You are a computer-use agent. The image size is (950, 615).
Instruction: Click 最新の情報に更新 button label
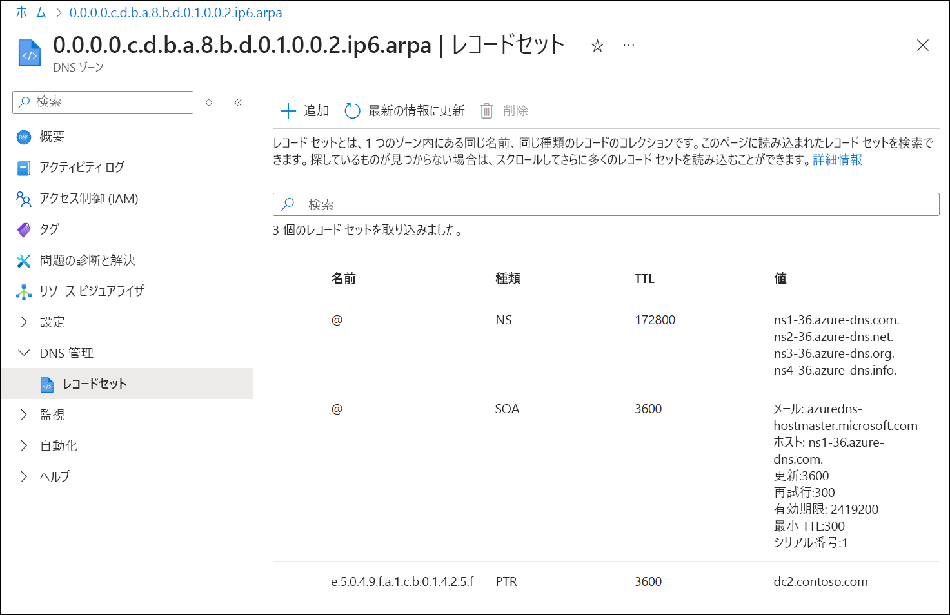[x=416, y=111]
